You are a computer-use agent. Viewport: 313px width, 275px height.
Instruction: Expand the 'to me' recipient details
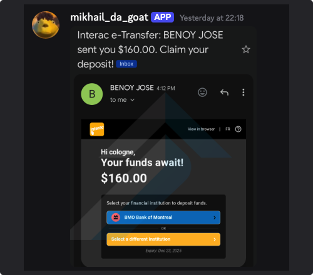click(x=122, y=100)
